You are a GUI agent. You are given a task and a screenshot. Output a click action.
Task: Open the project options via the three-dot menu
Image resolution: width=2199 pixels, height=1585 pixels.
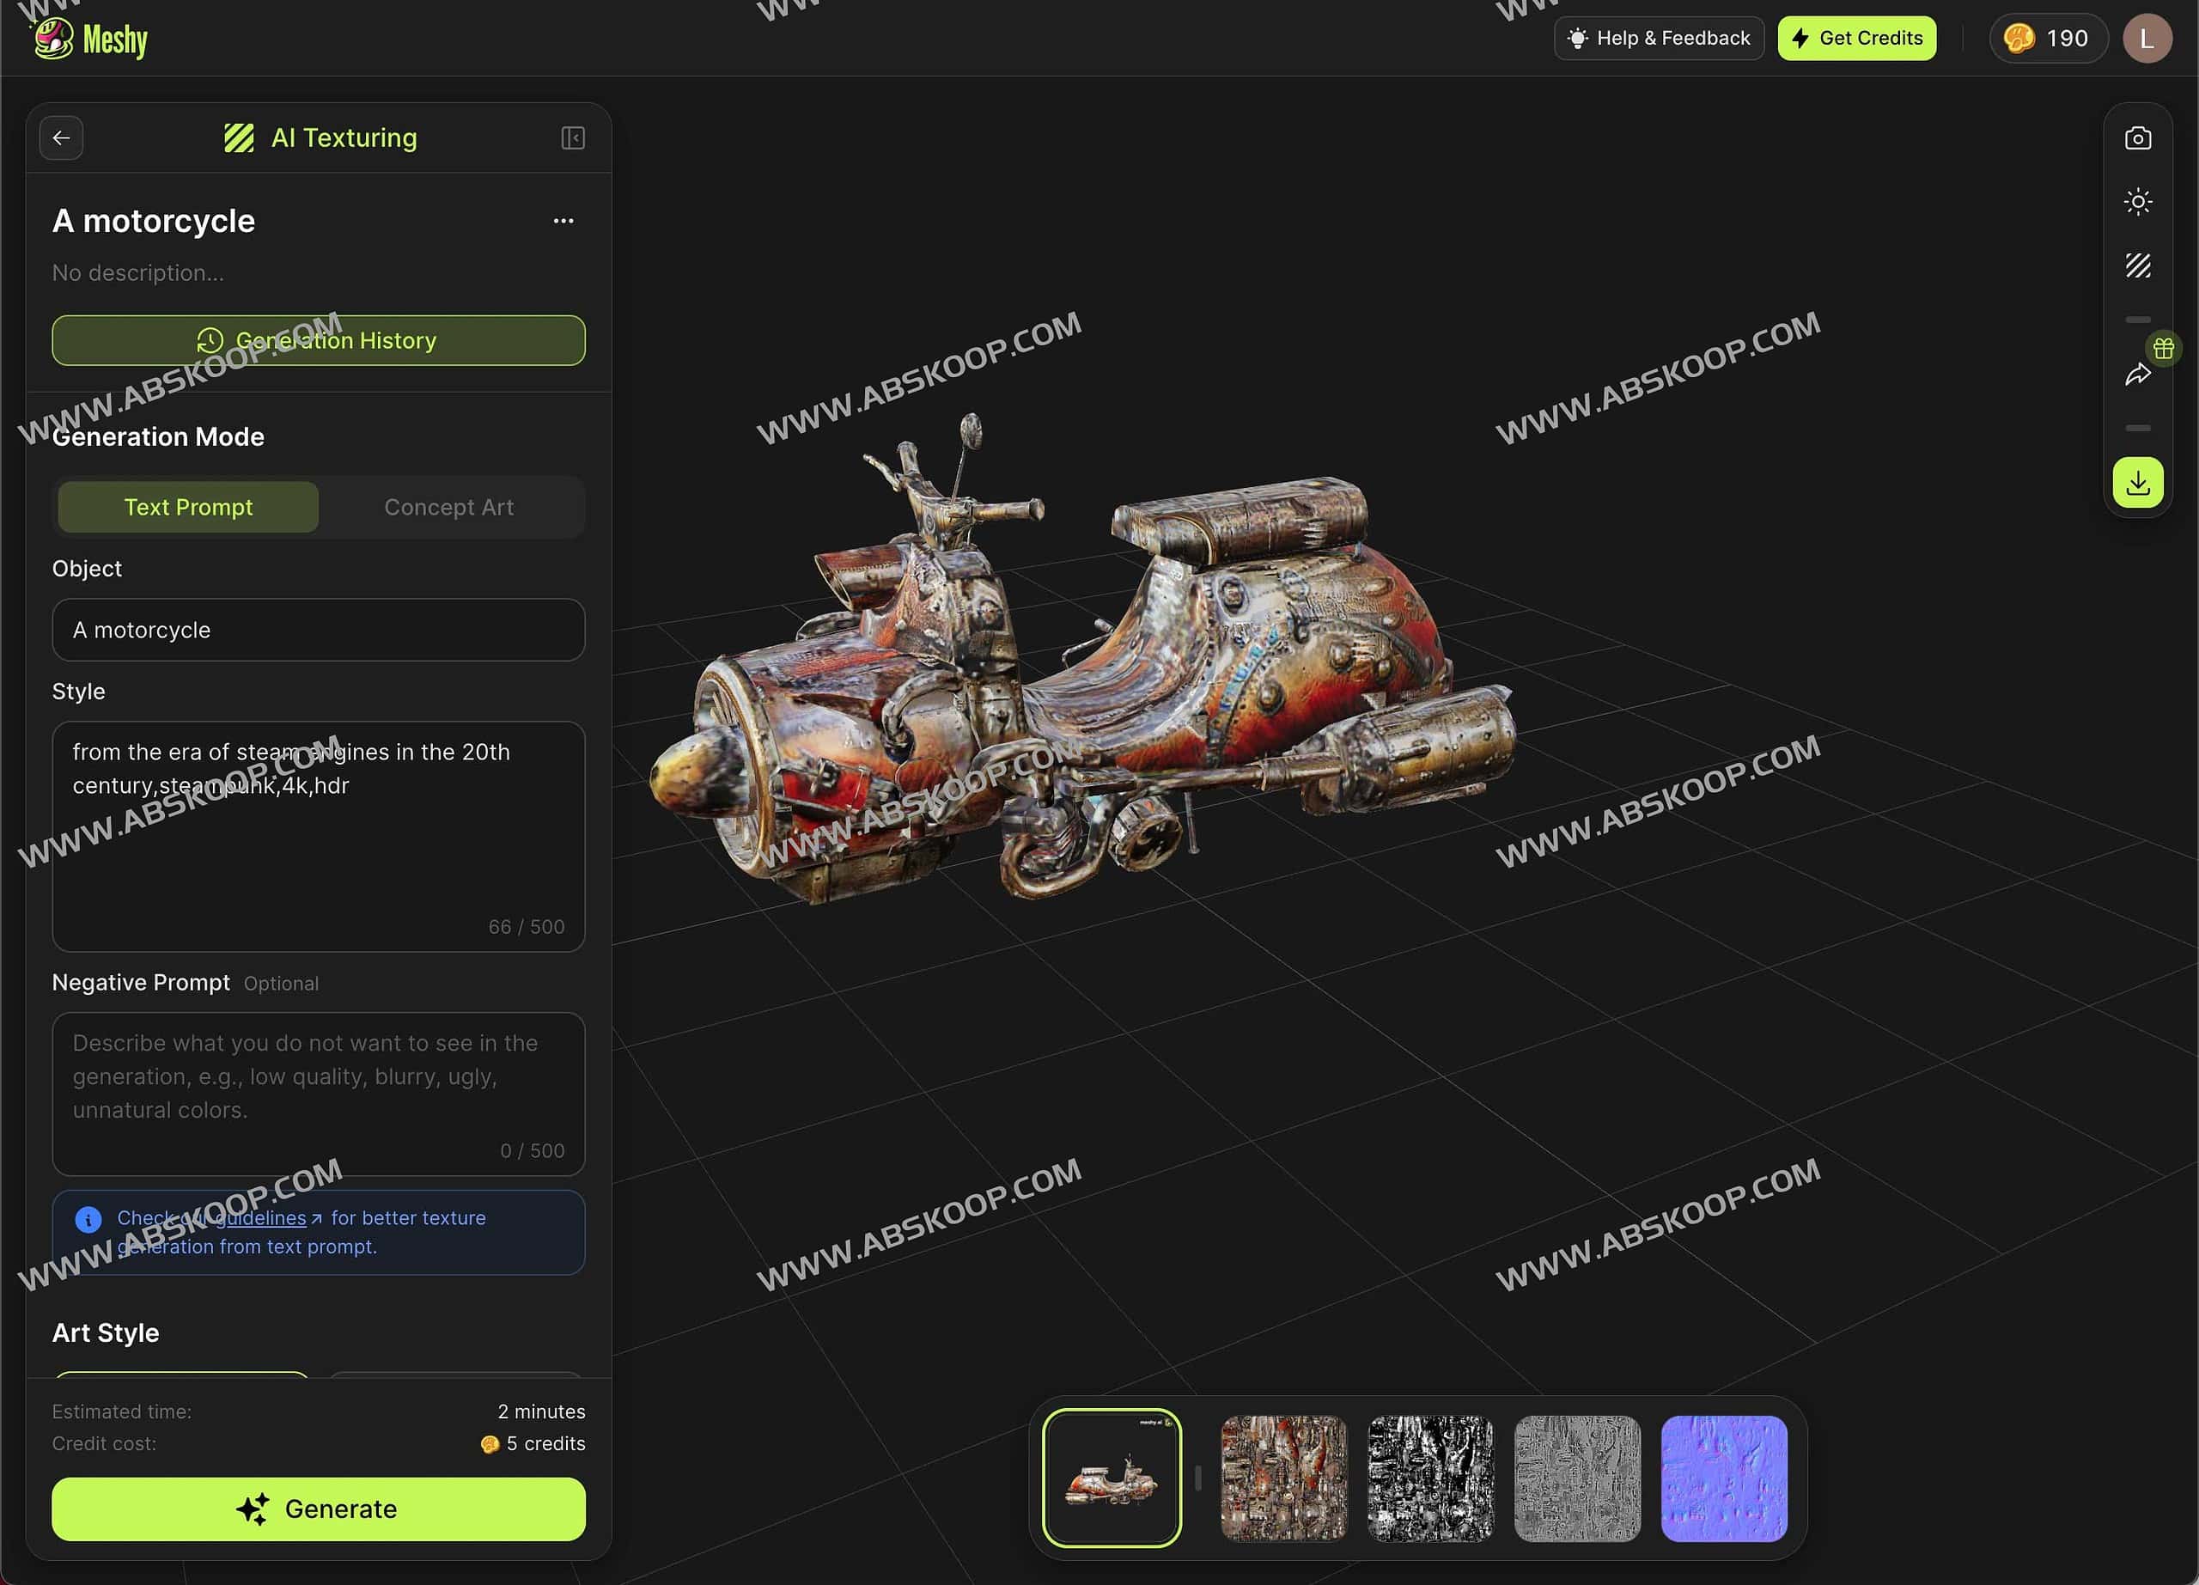point(563,221)
